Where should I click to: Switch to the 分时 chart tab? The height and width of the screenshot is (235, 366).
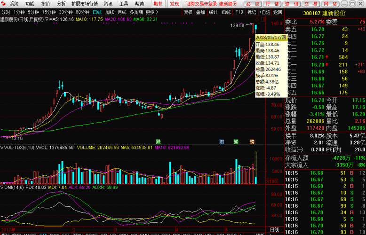(x=6, y=12)
